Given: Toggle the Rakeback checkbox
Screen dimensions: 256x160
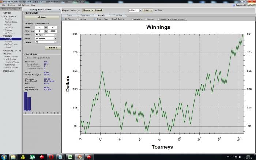Looking at the screenshot, I should 132,19.
